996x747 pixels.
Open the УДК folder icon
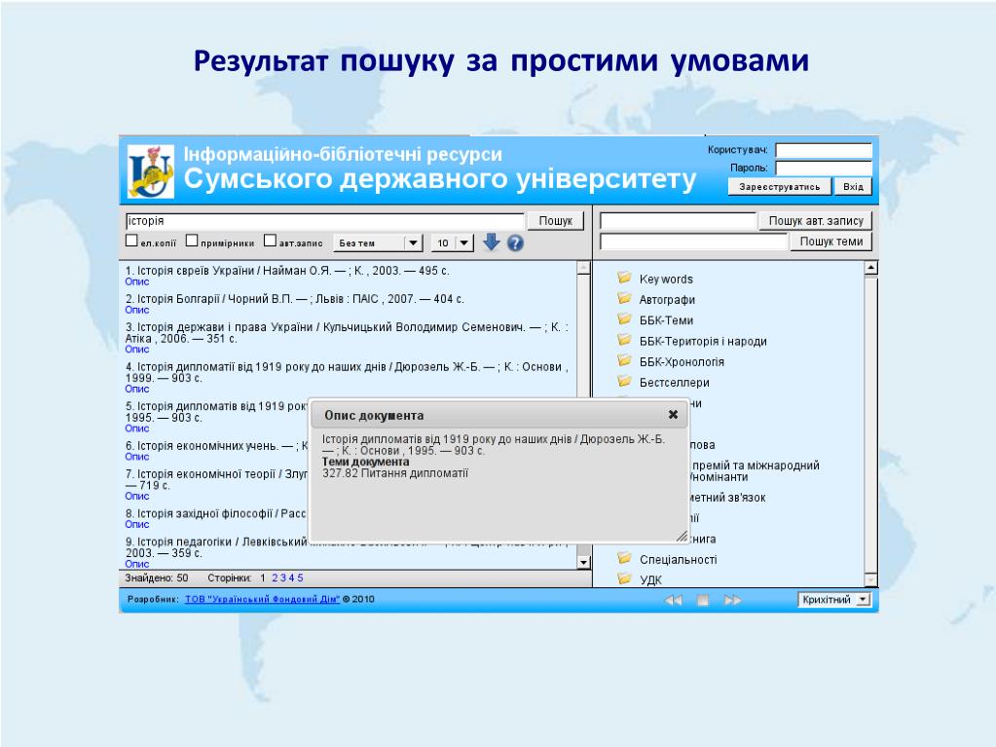[624, 579]
